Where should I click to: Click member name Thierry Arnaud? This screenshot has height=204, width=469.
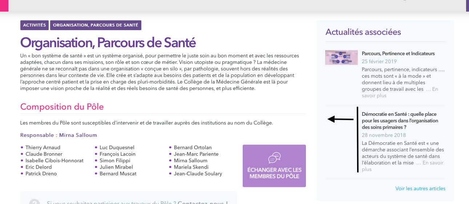[43, 147]
